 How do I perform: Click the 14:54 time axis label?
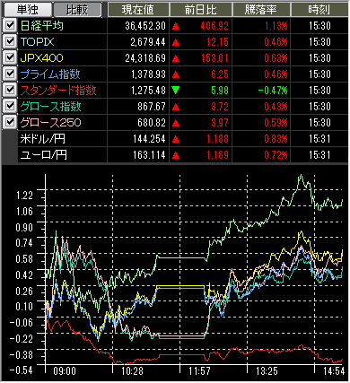[x=334, y=371]
